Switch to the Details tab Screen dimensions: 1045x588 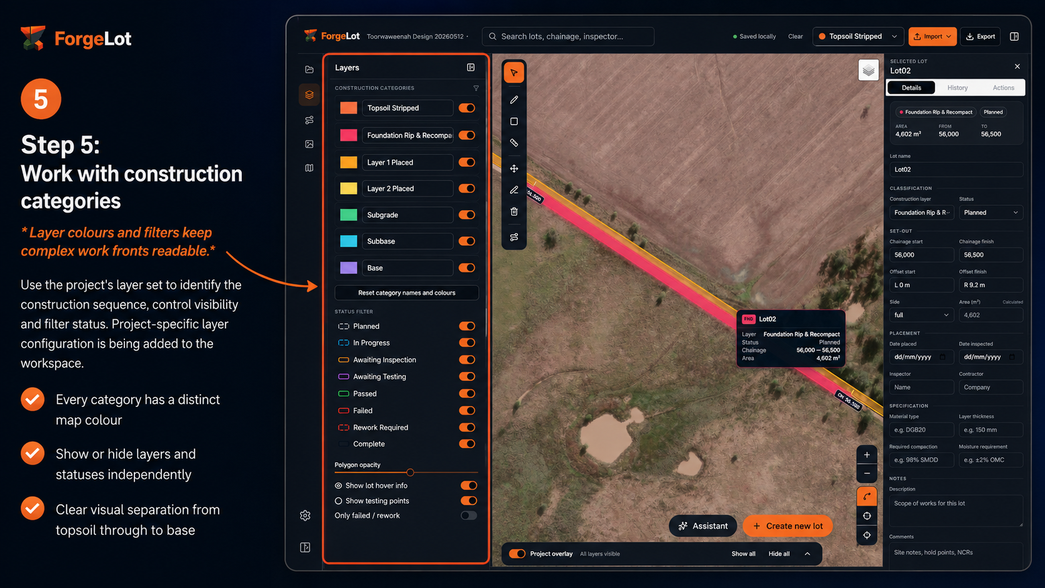click(911, 87)
